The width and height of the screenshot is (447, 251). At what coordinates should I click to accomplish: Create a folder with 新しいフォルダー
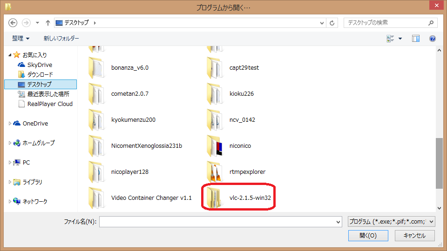coord(61,38)
